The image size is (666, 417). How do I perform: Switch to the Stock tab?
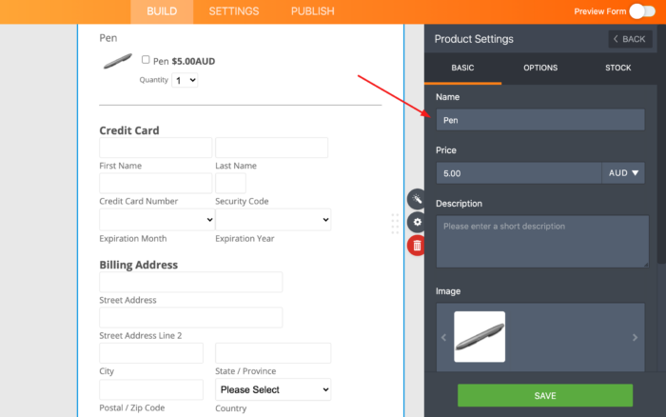coord(617,68)
